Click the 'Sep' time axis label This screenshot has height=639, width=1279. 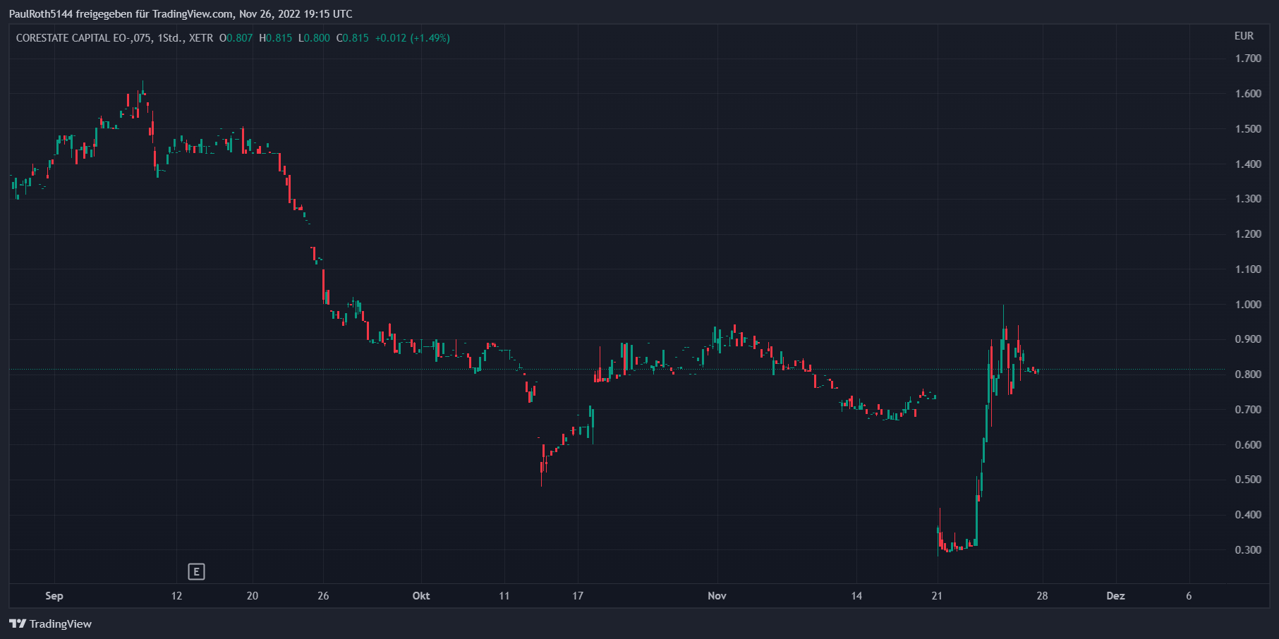point(54,596)
